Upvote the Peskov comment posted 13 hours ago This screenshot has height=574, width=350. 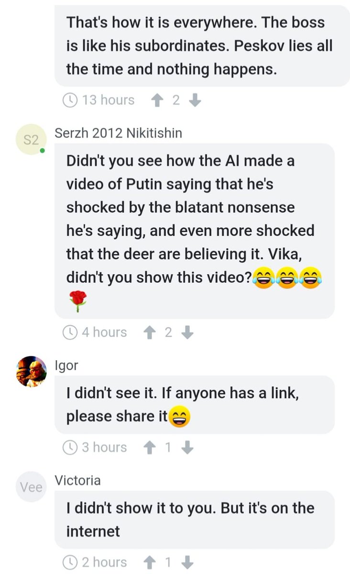[157, 100]
